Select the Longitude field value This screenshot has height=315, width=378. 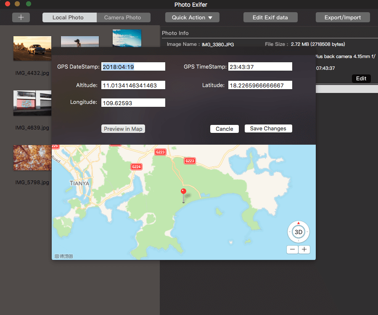133,102
